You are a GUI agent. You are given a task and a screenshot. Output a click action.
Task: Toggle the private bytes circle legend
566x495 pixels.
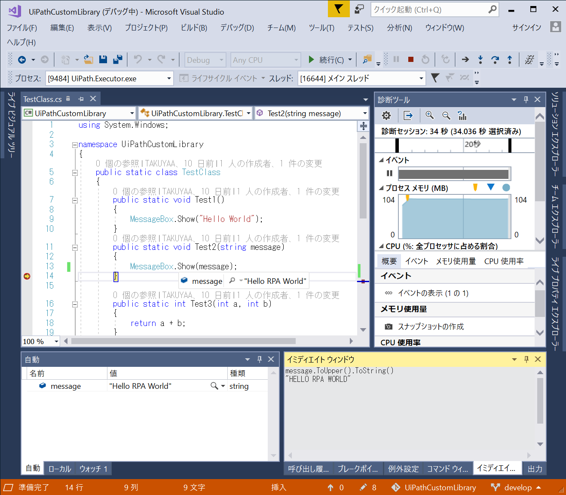(506, 188)
